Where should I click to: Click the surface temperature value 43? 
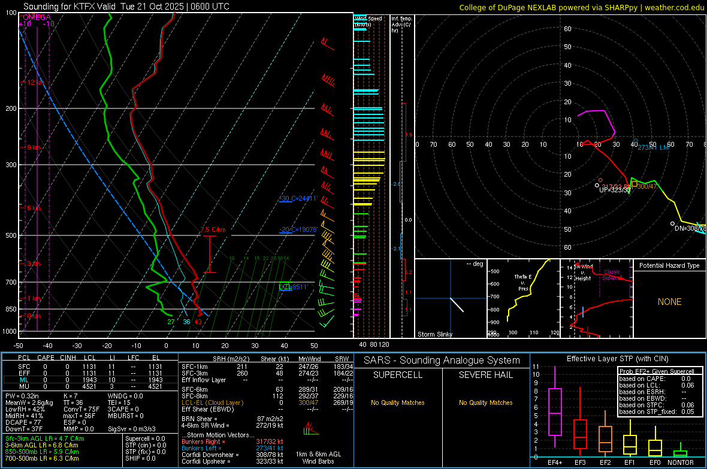point(198,322)
